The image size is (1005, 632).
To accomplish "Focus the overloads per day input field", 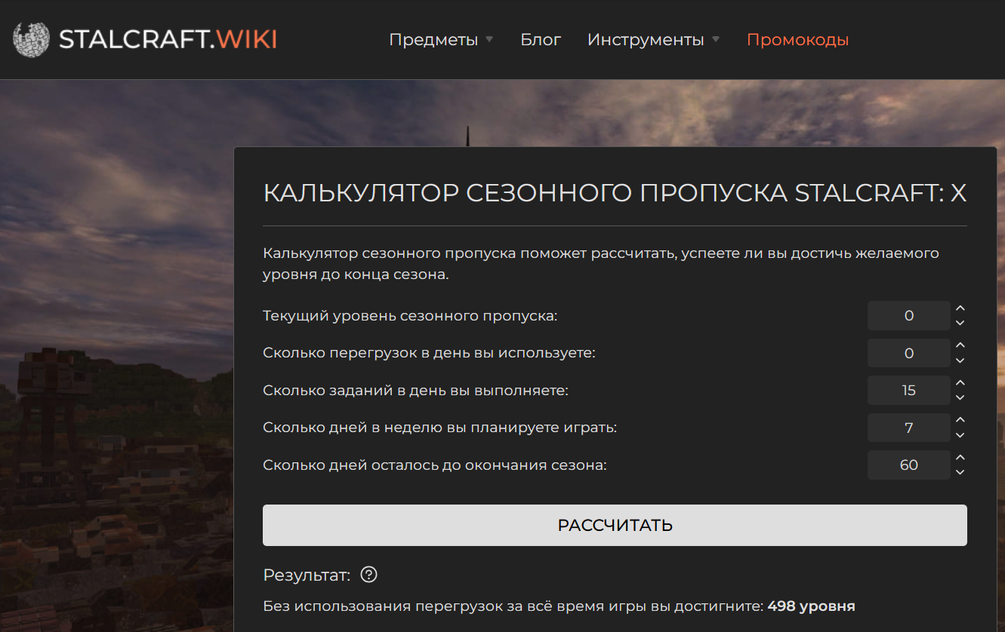I will [909, 353].
